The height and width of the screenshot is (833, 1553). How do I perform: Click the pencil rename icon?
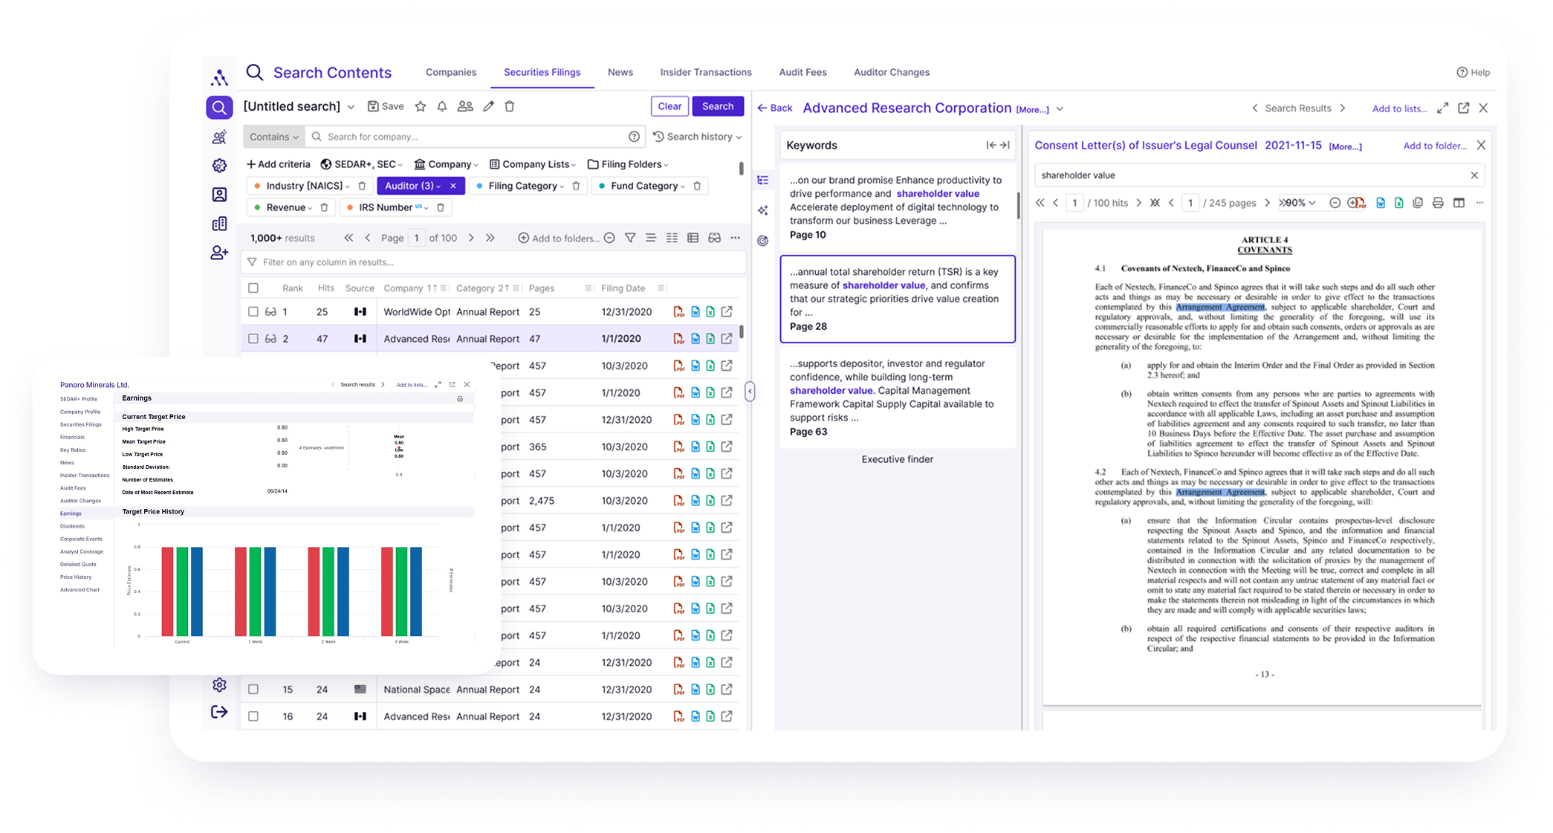pyautogui.click(x=488, y=106)
